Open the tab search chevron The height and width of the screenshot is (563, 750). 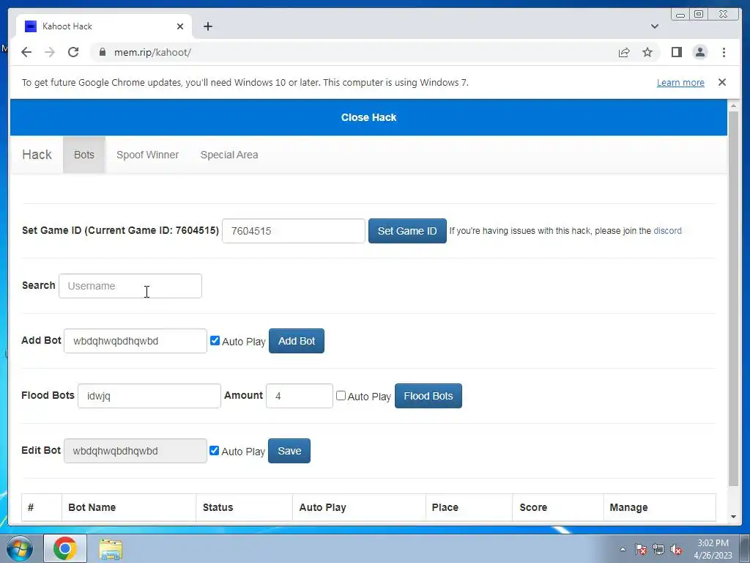[x=654, y=26]
